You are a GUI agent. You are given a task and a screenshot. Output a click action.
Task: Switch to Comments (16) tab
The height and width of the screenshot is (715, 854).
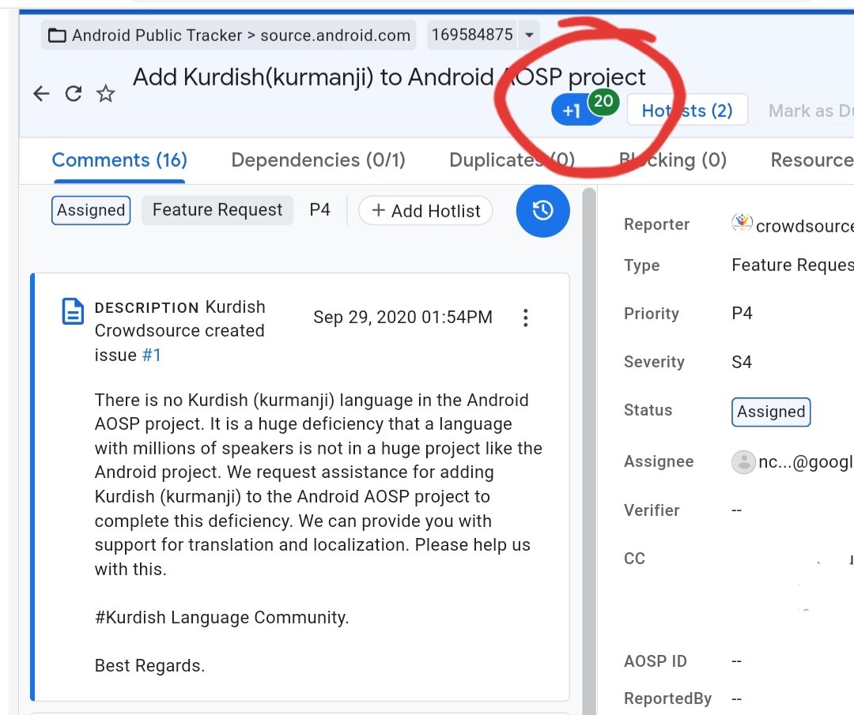[x=119, y=160]
